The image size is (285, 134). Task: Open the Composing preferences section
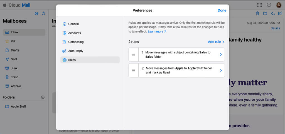tap(76, 42)
